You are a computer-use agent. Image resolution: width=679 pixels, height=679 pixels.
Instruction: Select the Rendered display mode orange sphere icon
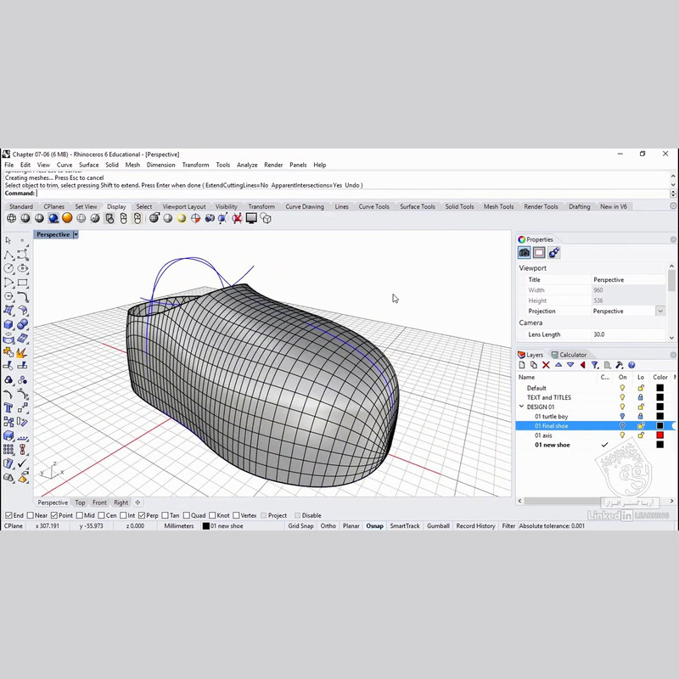pyautogui.click(x=67, y=218)
